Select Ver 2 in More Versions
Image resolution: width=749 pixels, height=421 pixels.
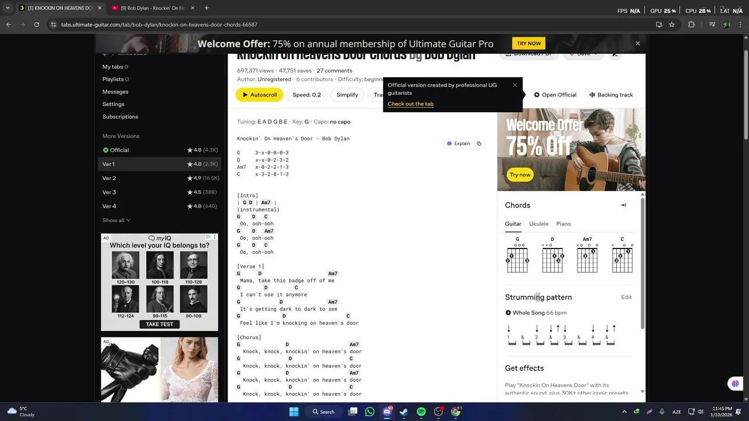pyautogui.click(x=160, y=178)
